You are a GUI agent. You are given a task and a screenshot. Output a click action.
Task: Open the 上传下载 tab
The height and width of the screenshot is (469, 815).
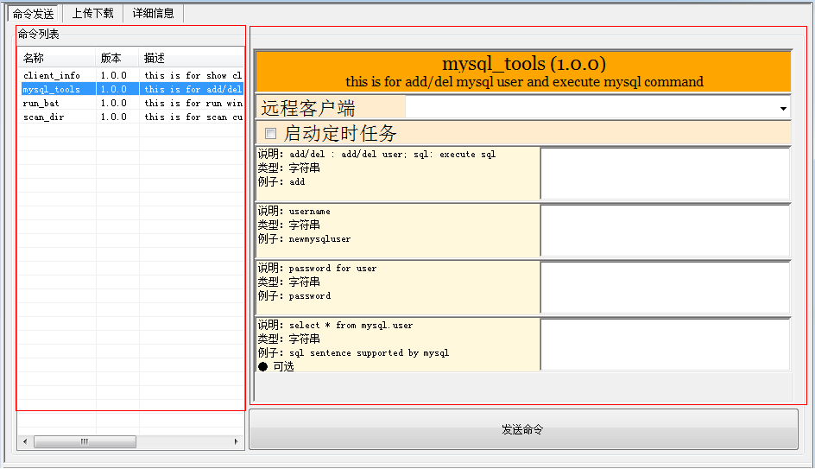point(92,13)
